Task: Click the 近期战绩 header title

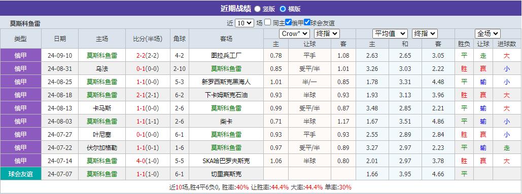Action: [236, 9]
